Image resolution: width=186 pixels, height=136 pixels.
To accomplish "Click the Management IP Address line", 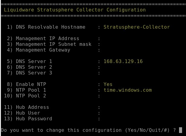I will pyautogui.click(x=43, y=39).
